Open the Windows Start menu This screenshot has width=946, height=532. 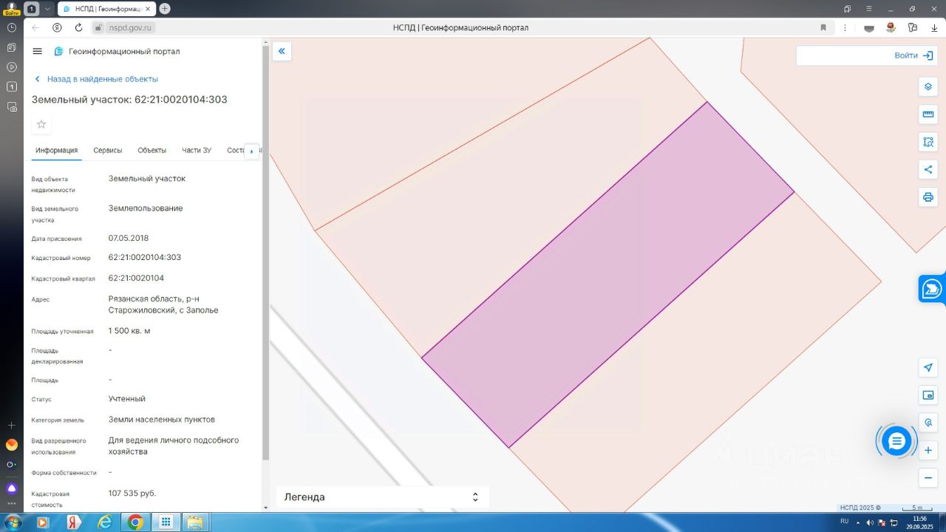pos(13,522)
